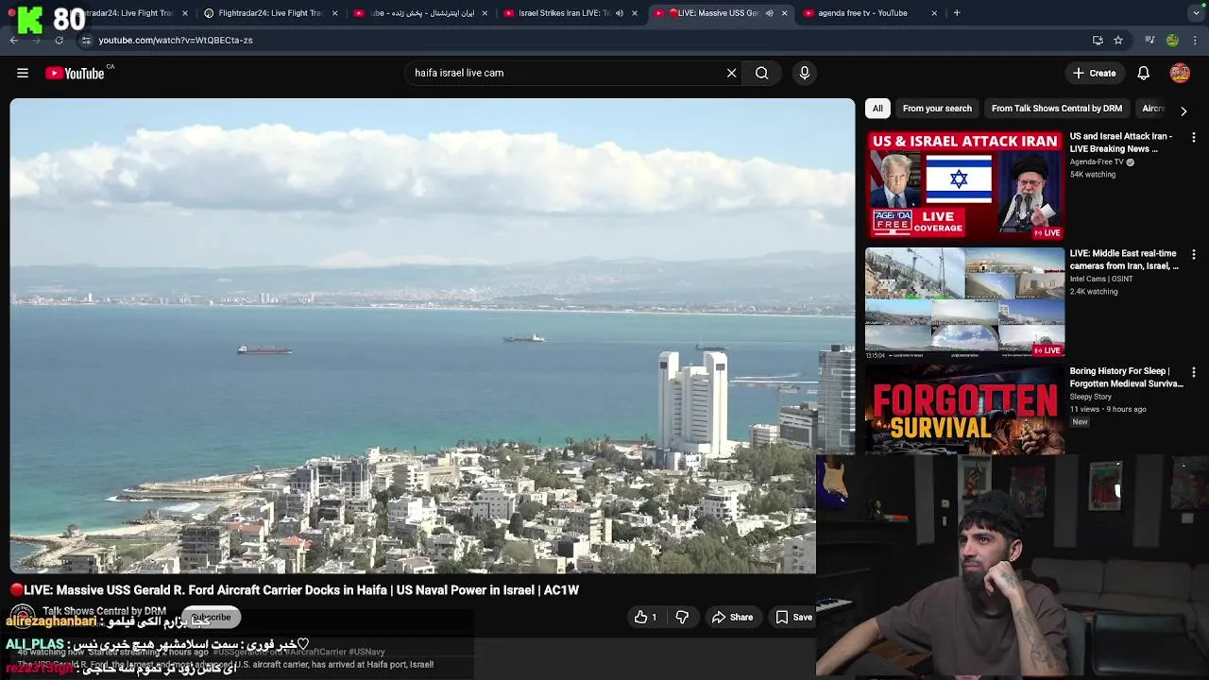Open options for Boring History For Sleep video
The image size is (1209, 680).
tap(1194, 373)
